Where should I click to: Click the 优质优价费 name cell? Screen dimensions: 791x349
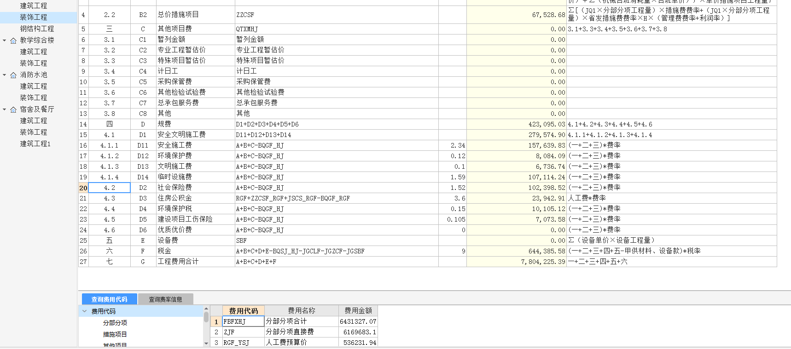point(195,230)
